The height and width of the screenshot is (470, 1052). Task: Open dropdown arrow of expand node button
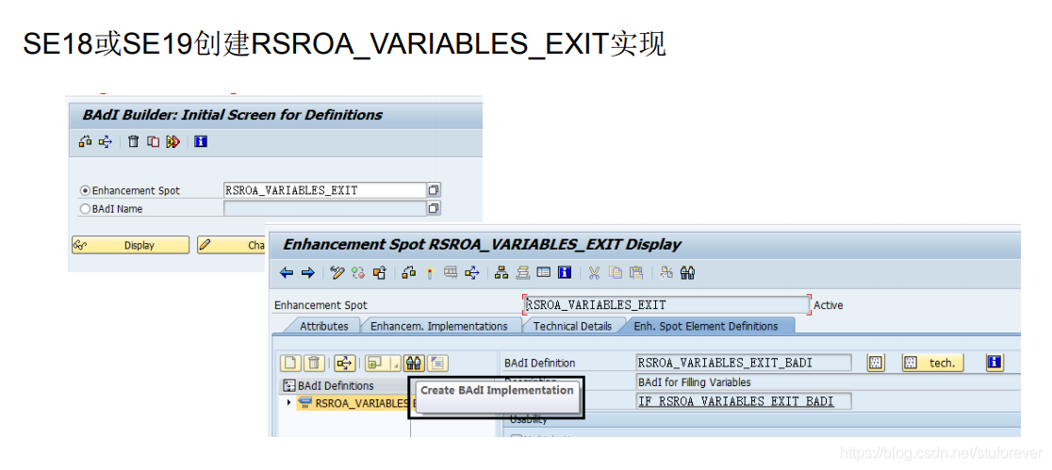pos(395,364)
